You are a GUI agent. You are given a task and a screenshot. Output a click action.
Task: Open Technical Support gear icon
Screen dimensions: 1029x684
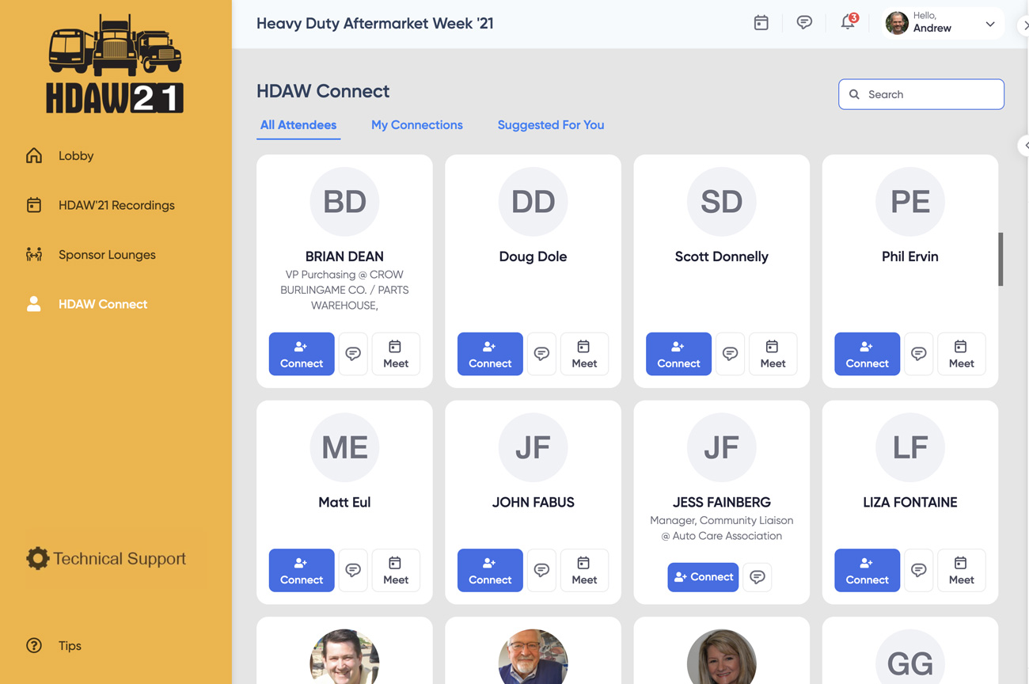(x=37, y=558)
